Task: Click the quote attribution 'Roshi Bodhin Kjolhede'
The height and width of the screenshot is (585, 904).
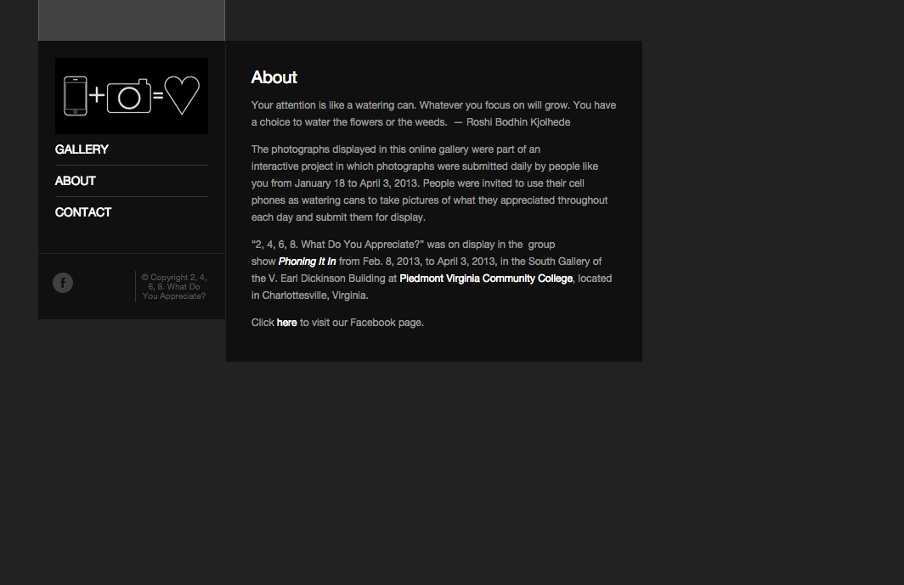Action: pos(518,122)
